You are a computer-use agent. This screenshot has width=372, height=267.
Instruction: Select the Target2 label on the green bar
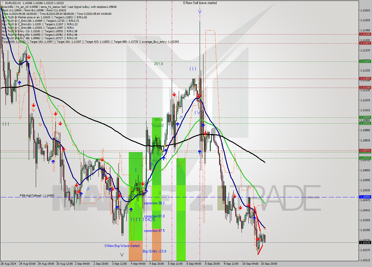pos(157,126)
